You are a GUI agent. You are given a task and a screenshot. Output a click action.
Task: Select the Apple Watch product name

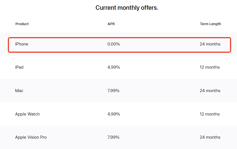point(27,114)
